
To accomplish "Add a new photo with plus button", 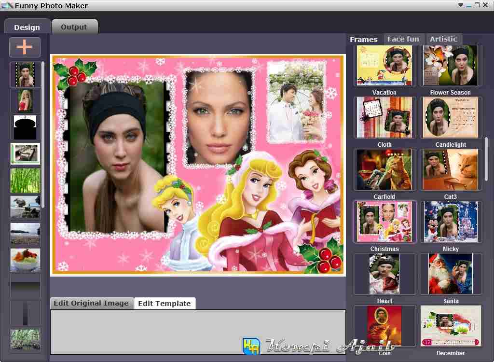I will click(x=25, y=47).
